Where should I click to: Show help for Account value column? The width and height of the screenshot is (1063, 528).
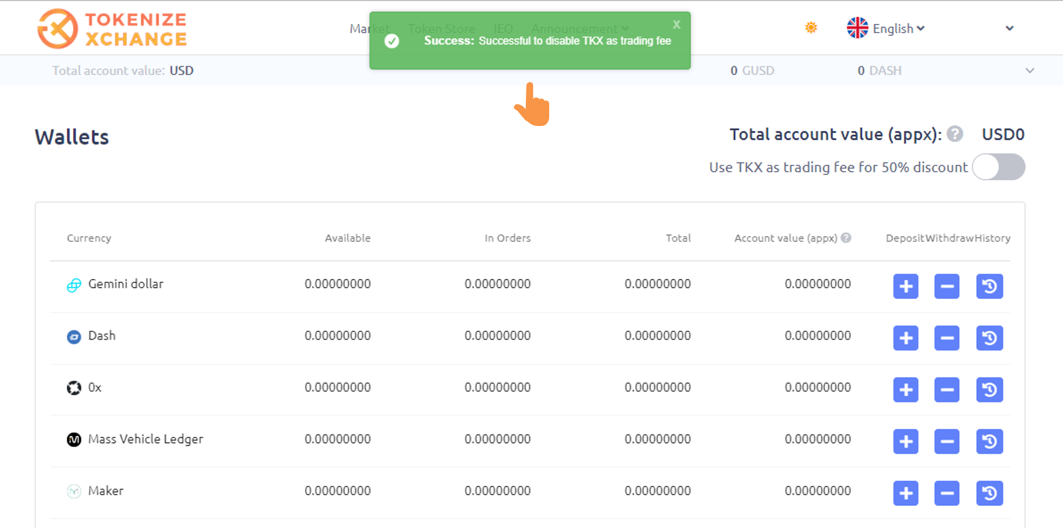[x=846, y=238]
